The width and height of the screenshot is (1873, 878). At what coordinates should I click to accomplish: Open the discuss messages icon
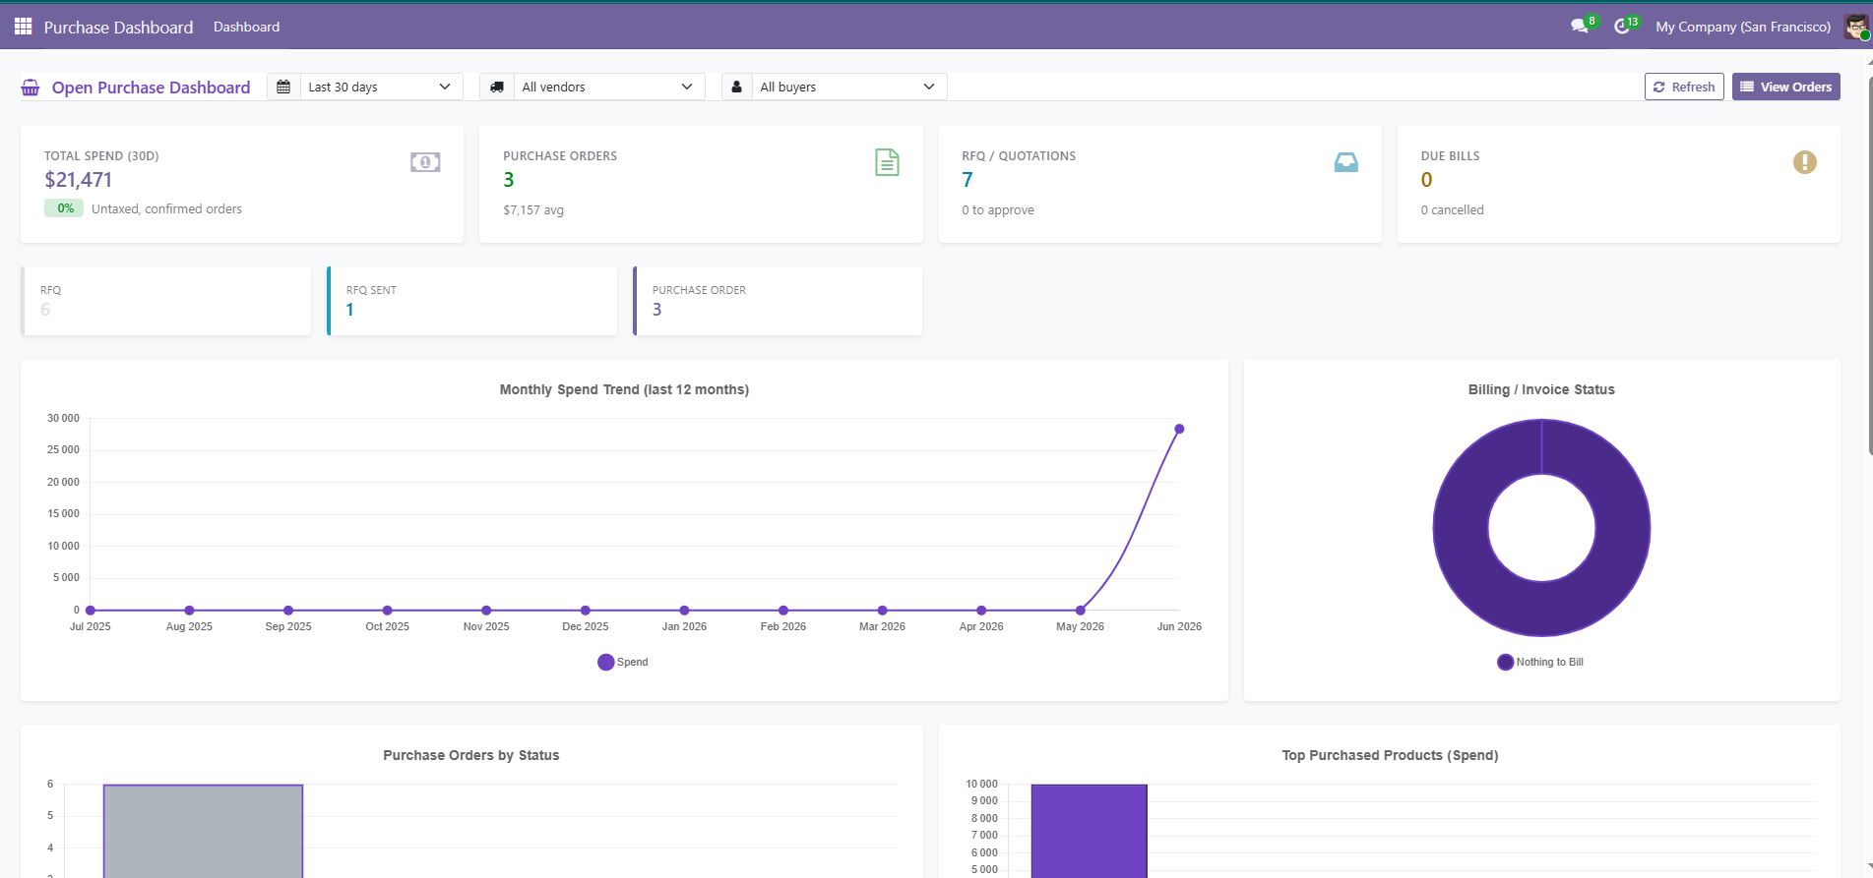coord(1580,27)
